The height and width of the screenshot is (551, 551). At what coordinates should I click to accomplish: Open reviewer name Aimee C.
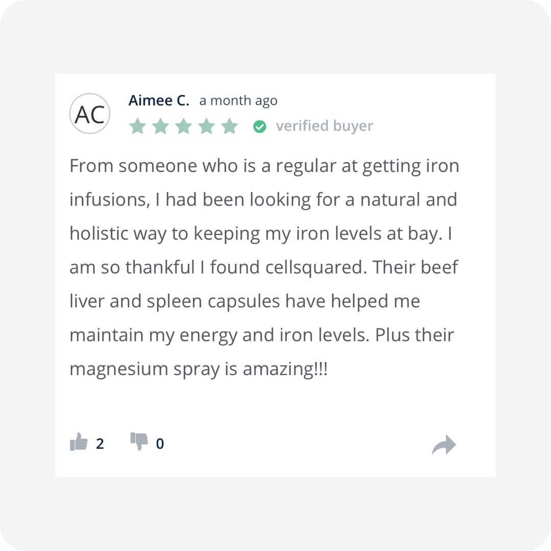[159, 101]
